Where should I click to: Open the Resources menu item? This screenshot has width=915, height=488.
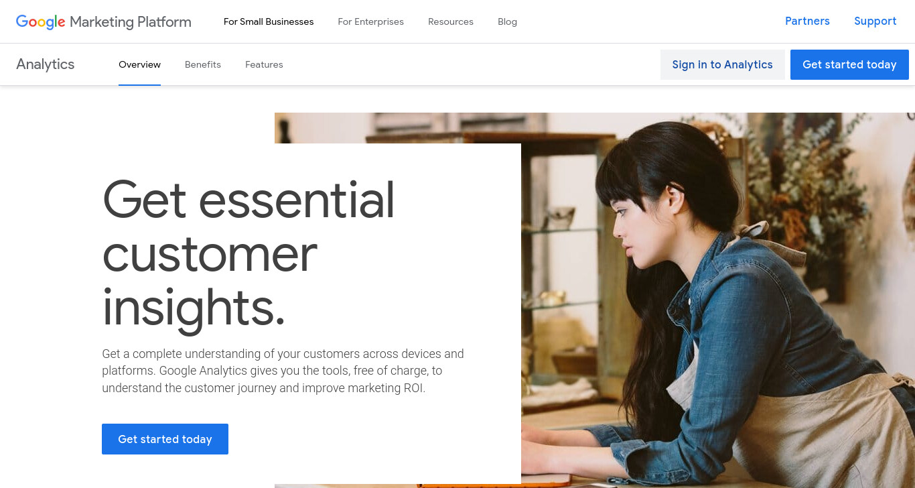pyautogui.click(x=451, y=21)
